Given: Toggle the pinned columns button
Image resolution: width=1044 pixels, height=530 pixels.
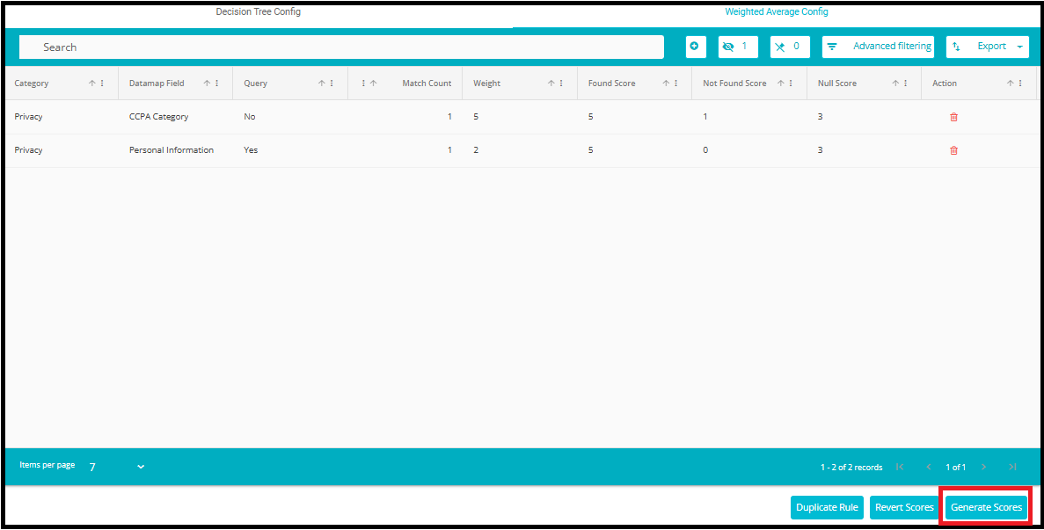Looking at the screenshot, I should point(789,47).
